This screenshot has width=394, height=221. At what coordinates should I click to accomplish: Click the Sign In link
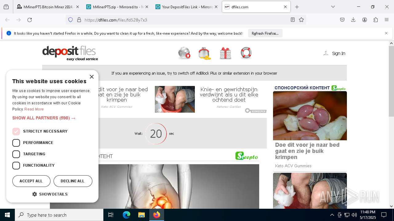339,53
